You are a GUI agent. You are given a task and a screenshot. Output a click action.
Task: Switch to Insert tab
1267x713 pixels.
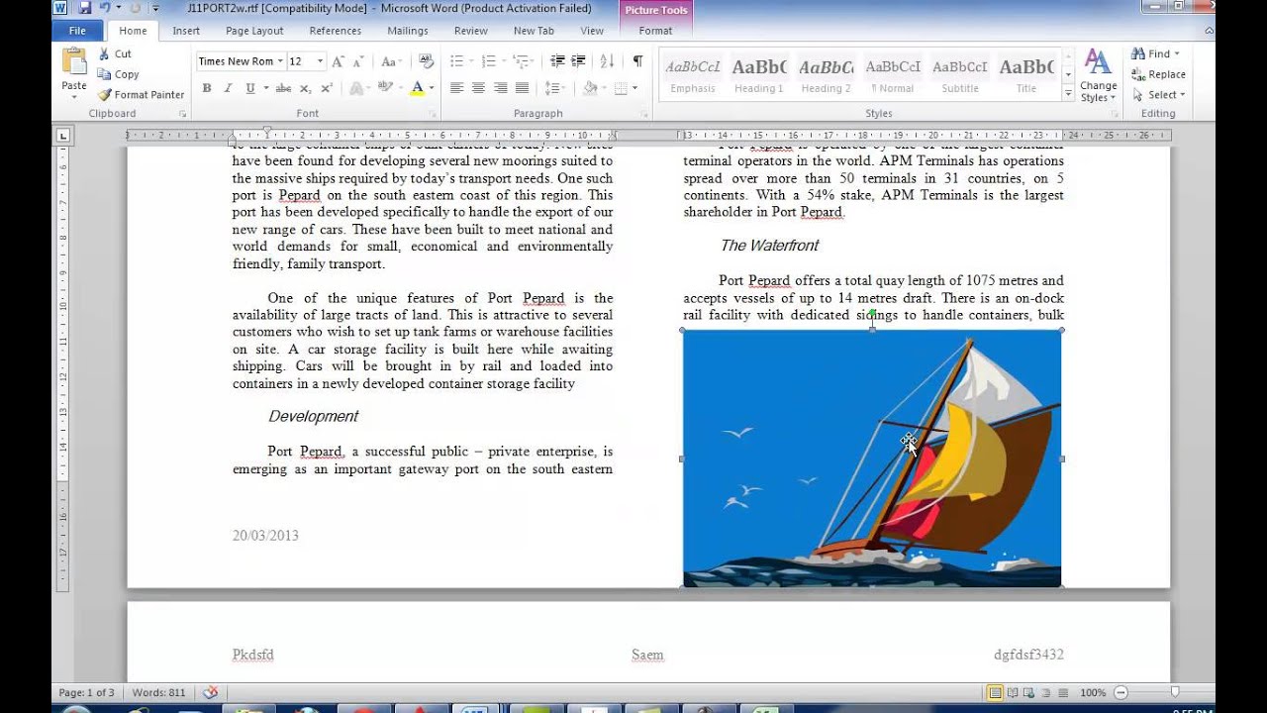point(186,31)
